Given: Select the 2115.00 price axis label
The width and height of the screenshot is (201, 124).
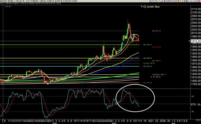Looking at the screenshot, I should [x=196, y=9].
